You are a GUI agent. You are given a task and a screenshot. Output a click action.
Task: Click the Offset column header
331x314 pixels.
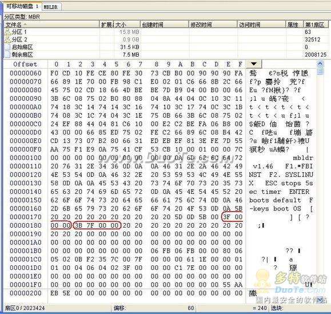[x=25, y=64]
